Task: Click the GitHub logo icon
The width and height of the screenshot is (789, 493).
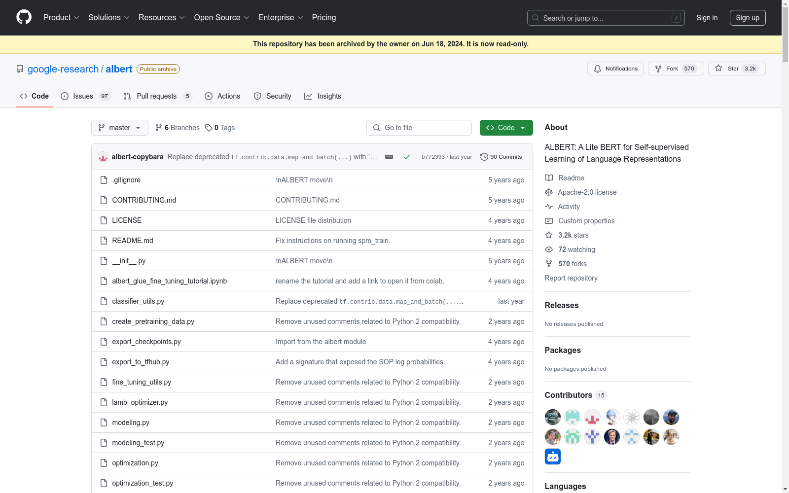Action: pos(24,17)
